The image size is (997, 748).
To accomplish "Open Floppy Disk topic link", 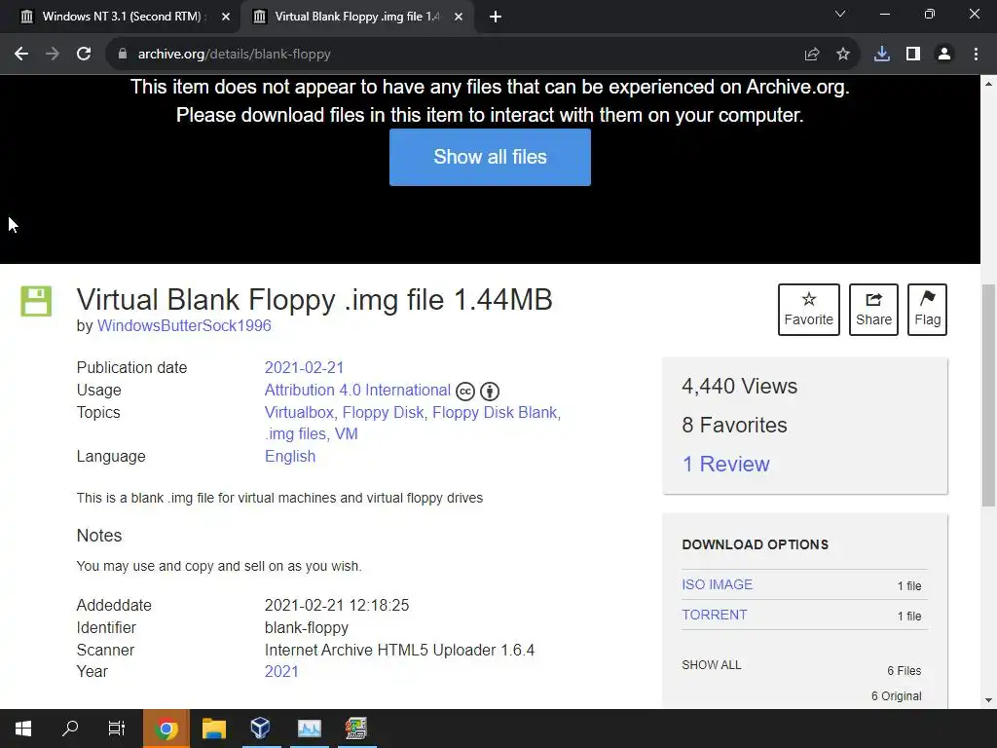I will (383, 412).
